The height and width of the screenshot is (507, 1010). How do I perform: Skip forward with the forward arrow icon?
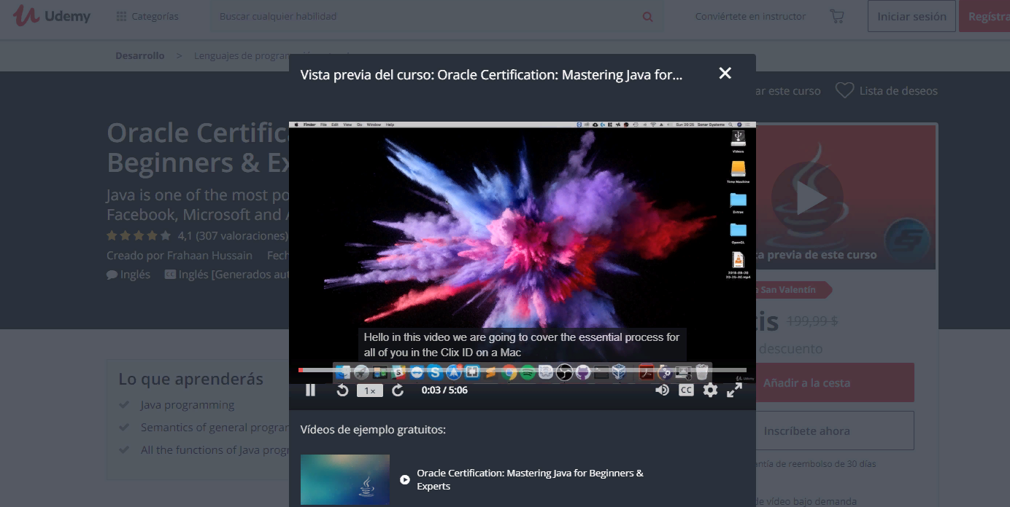[398, 390]
